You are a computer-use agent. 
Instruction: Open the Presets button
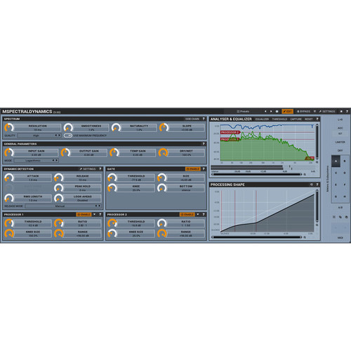243,112
